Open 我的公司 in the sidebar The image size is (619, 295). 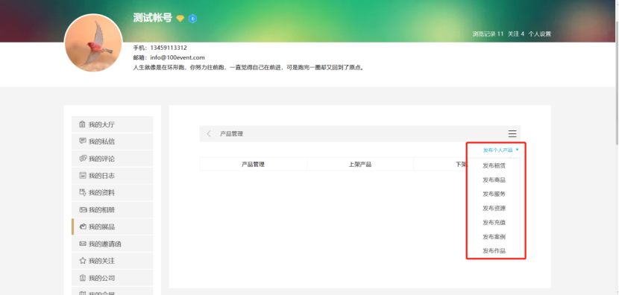click(112, 278)
